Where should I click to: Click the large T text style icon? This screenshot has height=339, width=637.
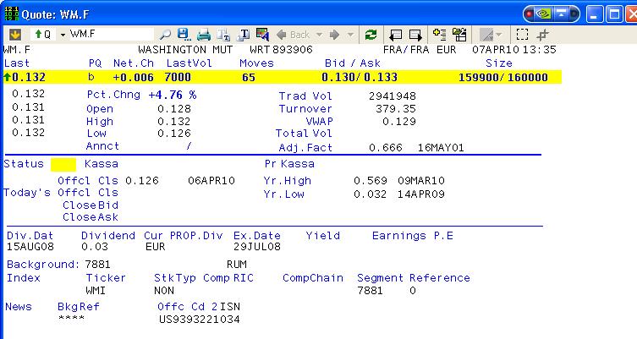(243, 35)
